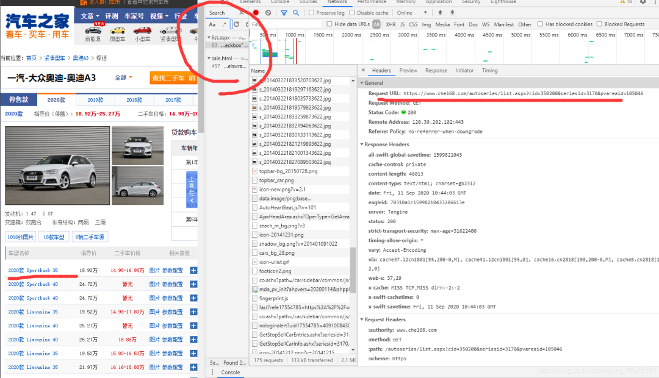Enable the Preserve log checkbox
This screenshot has width=659, height=378.
pos(311,13)
